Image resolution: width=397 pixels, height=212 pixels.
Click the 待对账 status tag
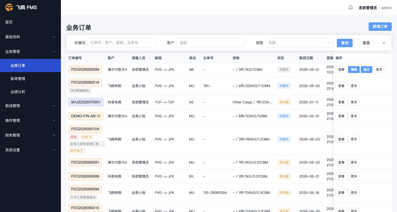(x=284, y=193)
